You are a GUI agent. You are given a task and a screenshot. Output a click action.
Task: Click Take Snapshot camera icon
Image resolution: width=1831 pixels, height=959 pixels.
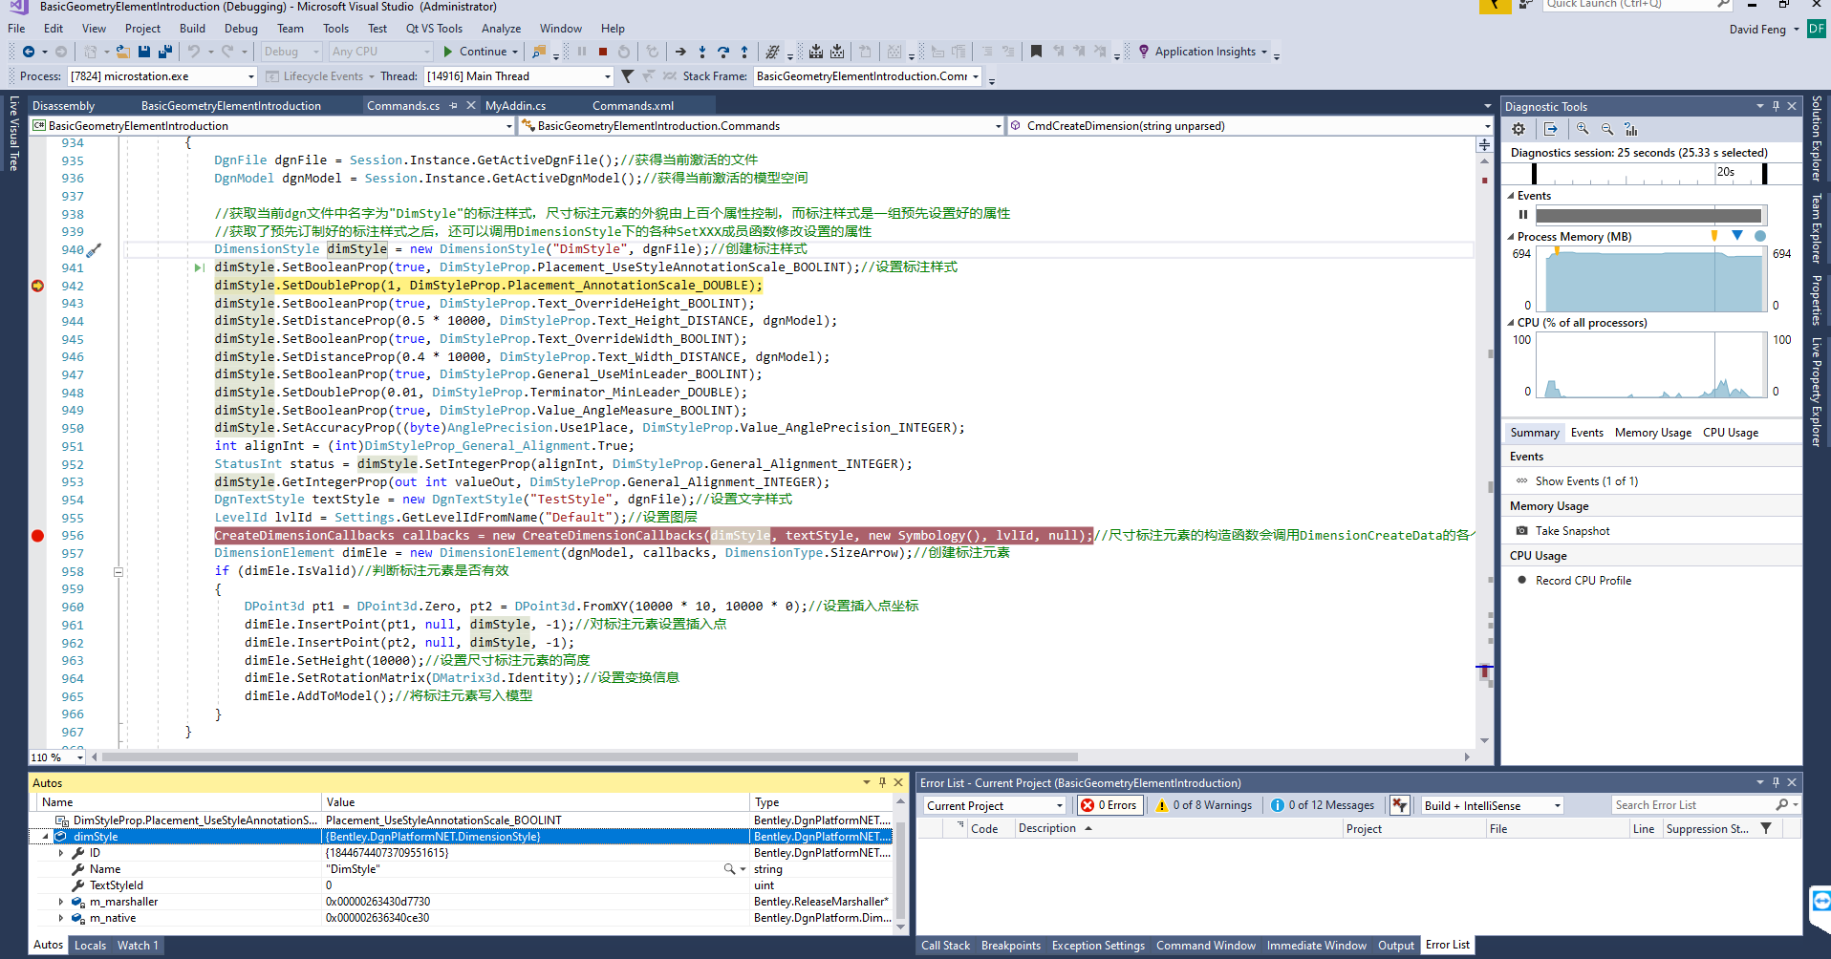[x=1522, y=531]
